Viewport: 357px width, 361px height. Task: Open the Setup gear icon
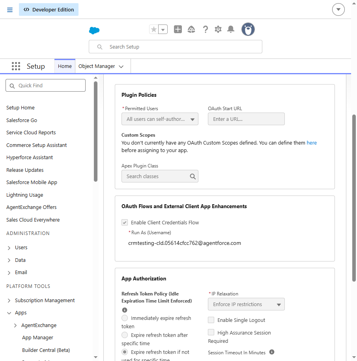click(x=218, y=30)
